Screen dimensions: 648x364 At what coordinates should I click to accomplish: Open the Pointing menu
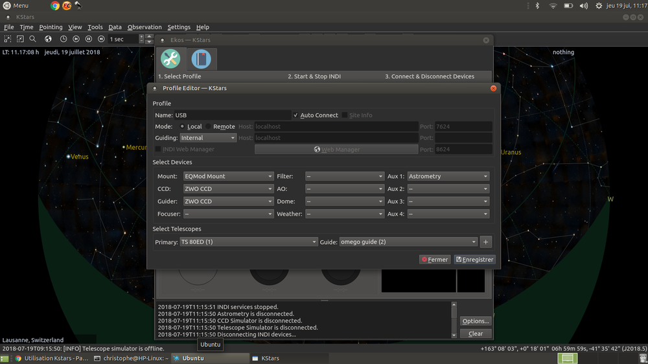51,27
